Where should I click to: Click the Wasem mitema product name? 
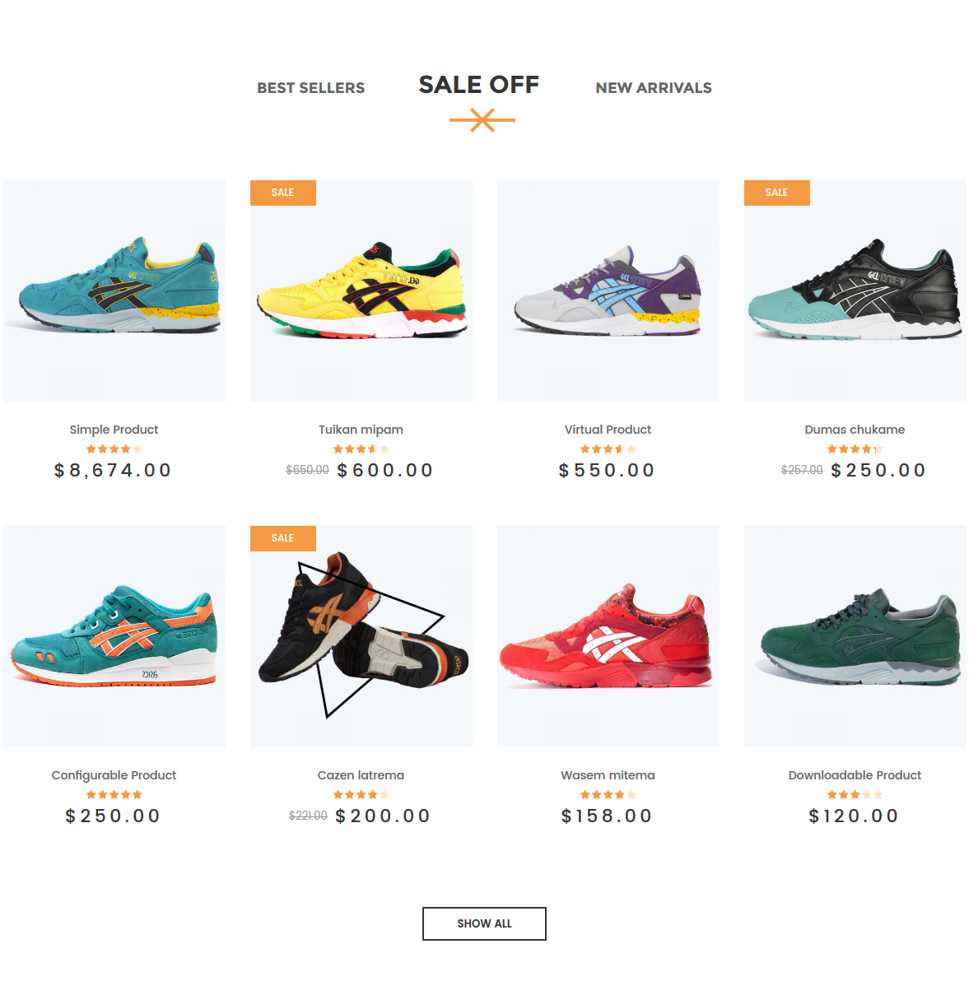[x=608, y=774]
